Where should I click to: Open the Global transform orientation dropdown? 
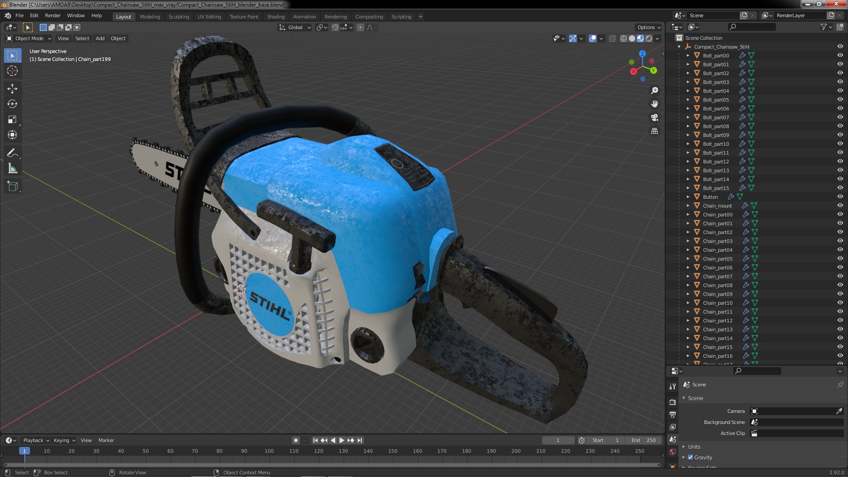click(295, 27)
